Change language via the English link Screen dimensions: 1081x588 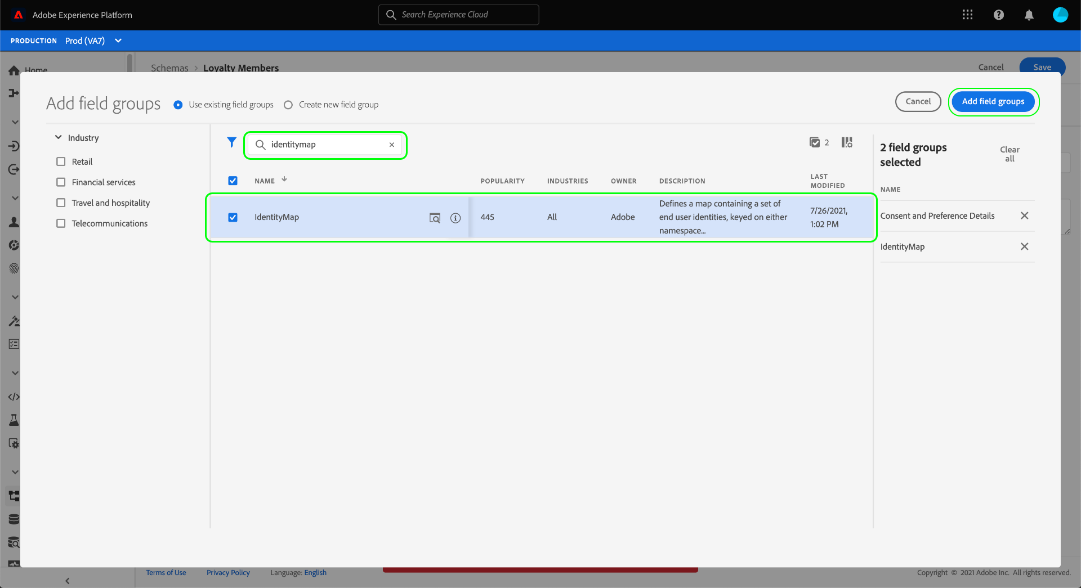pyautogui.click(x=315, y=573)
